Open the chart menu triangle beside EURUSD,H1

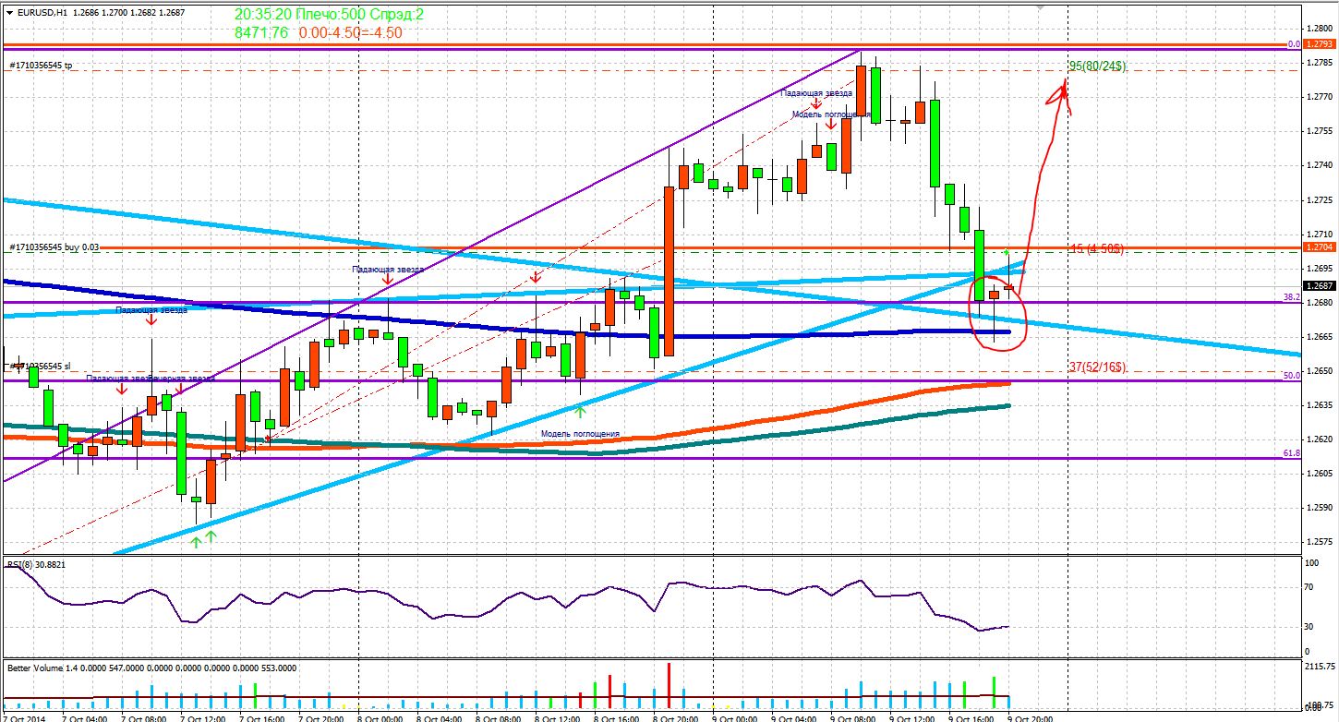click(9, 13)
